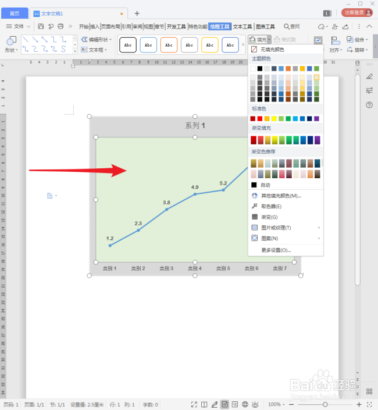Click the eye protection mode icon

click(255, 405)
